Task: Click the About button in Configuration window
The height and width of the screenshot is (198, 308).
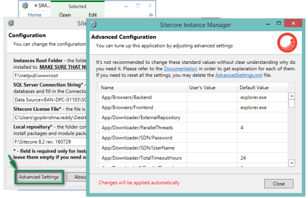Action: [77, 177]
